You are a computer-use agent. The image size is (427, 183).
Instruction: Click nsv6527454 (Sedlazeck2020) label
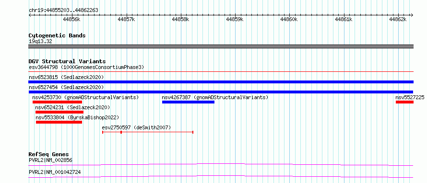66,87
